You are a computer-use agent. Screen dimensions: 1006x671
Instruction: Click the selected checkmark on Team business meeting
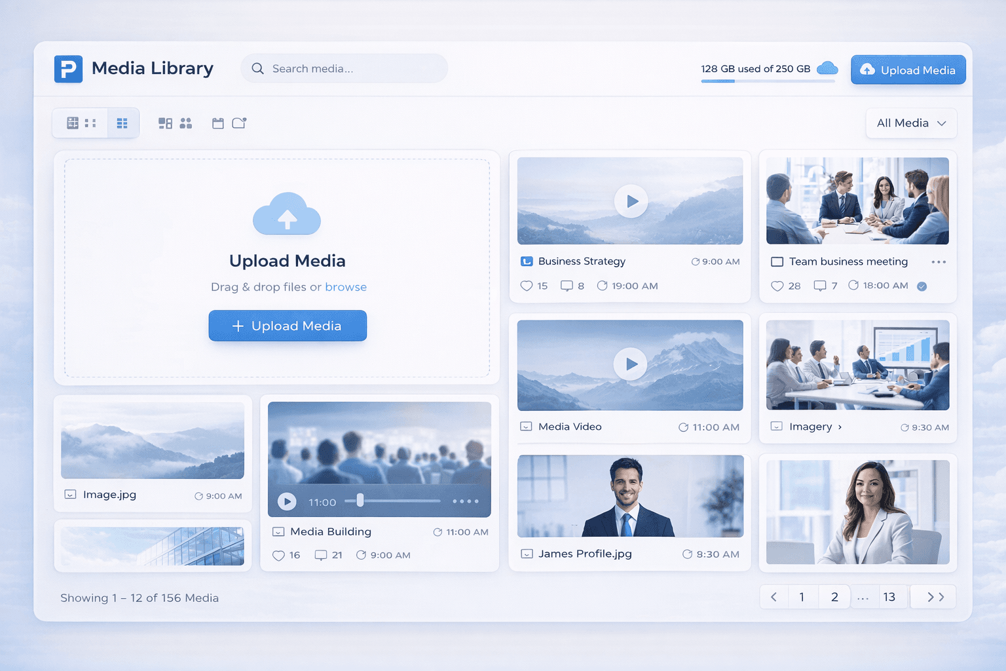coord(922,286)
